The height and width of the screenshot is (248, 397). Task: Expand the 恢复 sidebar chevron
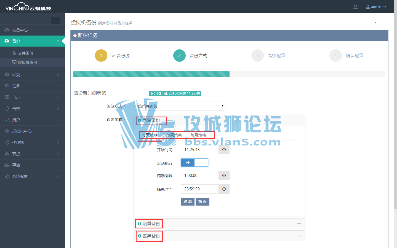point(58,74)
